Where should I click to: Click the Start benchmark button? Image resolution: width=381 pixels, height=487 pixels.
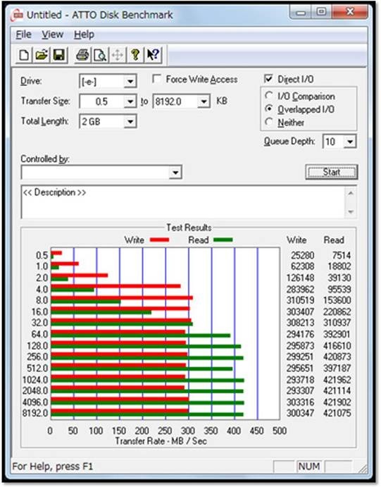point(332,172)
